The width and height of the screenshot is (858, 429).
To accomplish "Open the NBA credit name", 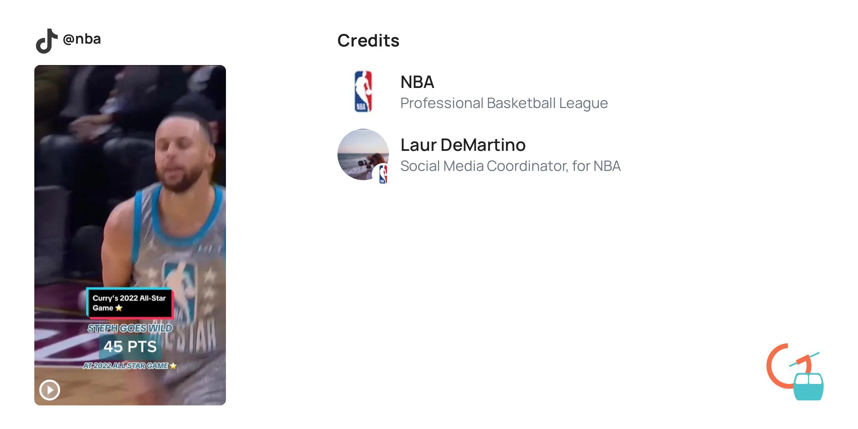I will (417, 82).
